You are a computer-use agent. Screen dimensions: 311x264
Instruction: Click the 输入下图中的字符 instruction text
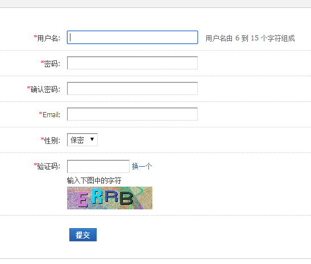[x=94, y=180]
